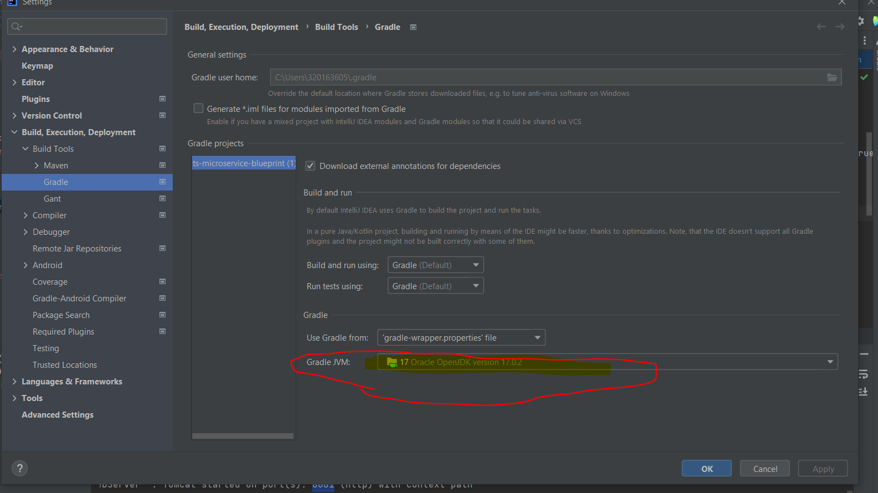878x493 pixels.
Task: Open Remote Jar Repositories settings
Action: pyautogui.click(x=77, y=249)
